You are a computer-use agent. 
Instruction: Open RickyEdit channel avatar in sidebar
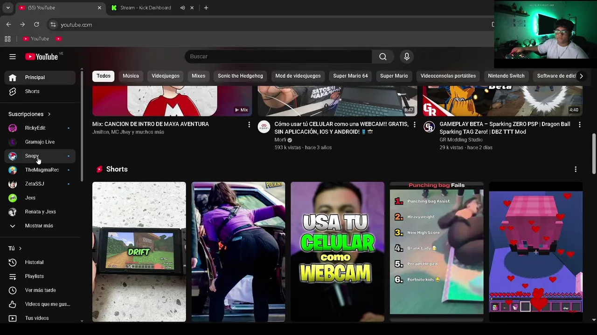coord(13,128)
